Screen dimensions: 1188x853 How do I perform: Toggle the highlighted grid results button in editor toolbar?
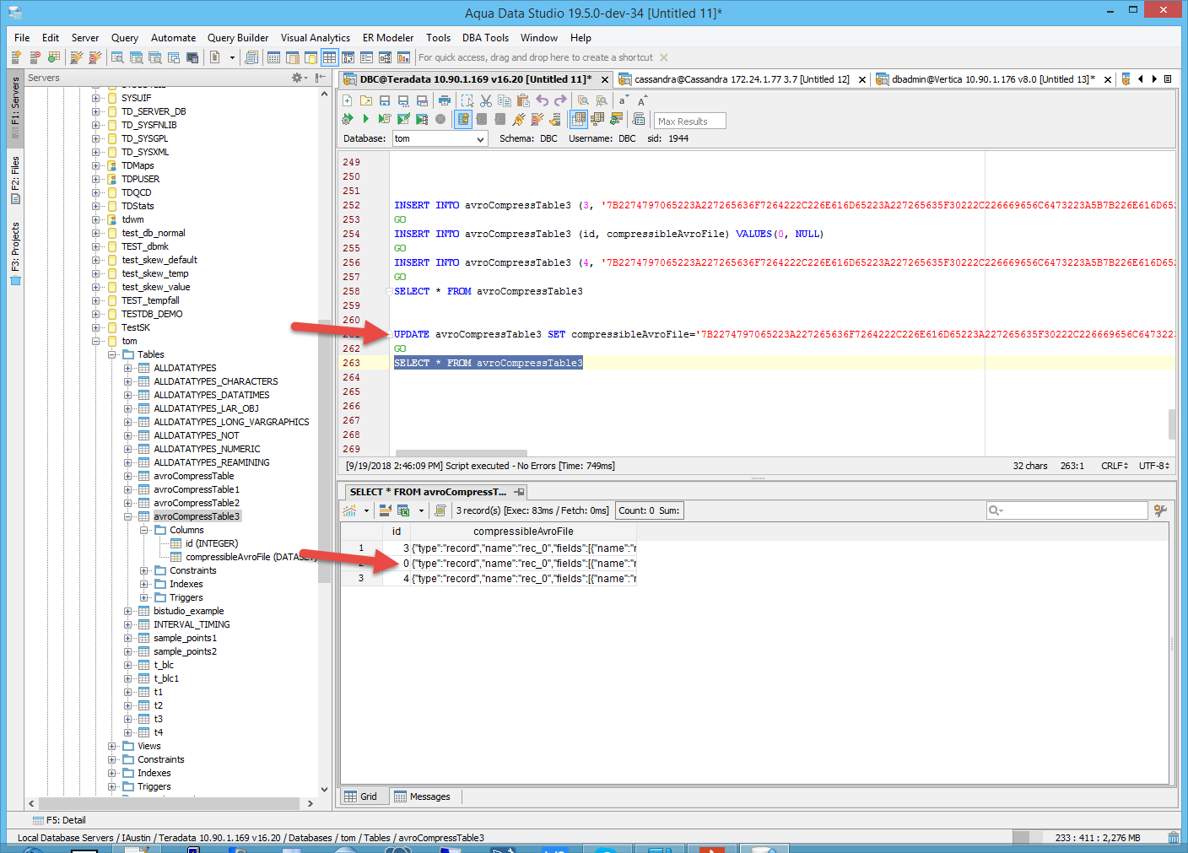pyautogui.click(x=578, y=119)
